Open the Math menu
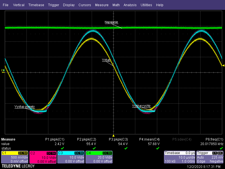This screenshot has width=225, height=169. 116,5
